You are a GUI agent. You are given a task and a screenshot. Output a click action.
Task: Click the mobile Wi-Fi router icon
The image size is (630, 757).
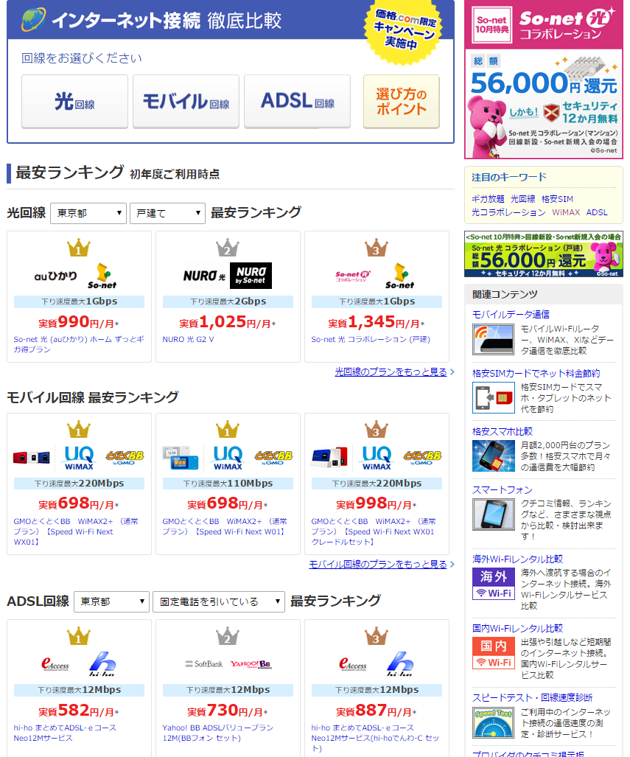pyautogui.click(x=494, y=340)
